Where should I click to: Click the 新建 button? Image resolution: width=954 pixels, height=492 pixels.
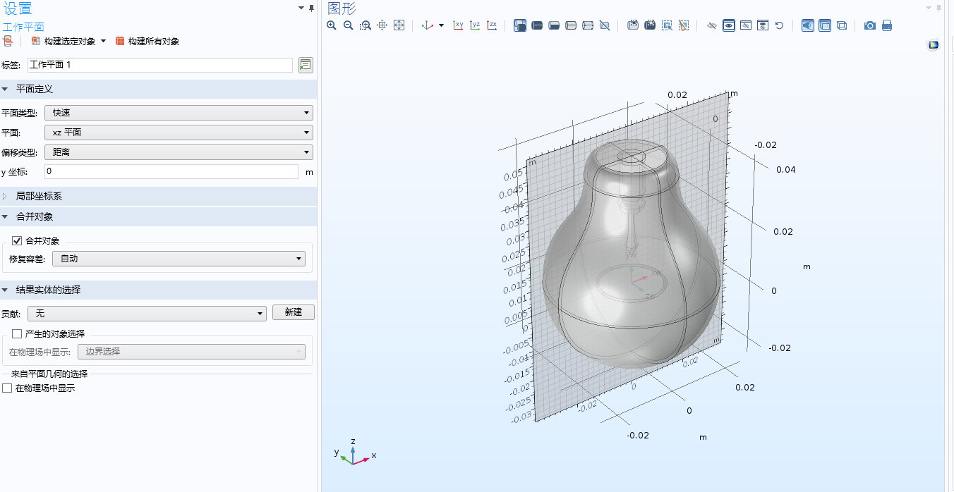tap(294, 312)
